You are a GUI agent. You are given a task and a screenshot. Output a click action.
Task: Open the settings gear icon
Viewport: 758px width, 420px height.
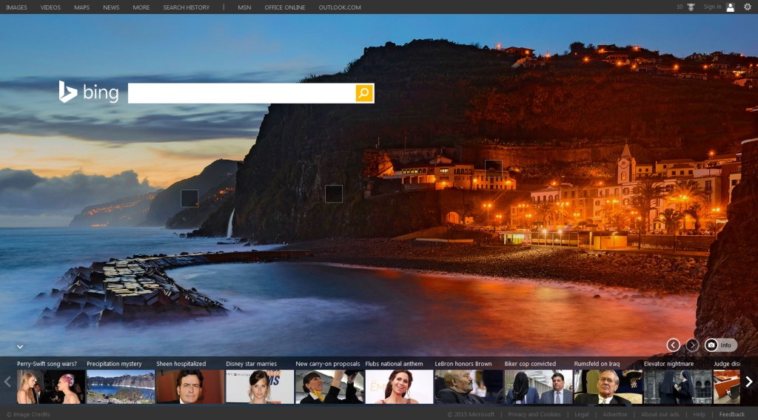(x=747, y=7)
